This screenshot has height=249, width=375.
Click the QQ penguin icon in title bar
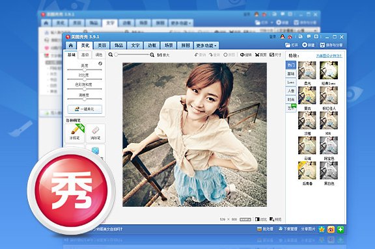pos(283,36)
